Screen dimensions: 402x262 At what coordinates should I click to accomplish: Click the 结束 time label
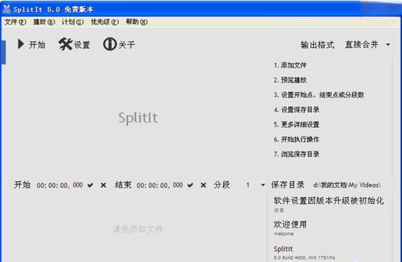click(x=123, y=185)
